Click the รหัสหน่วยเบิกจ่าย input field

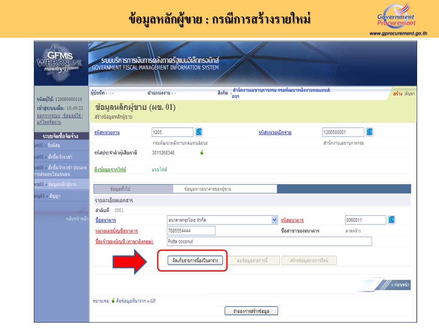click(x=343, y=132)
